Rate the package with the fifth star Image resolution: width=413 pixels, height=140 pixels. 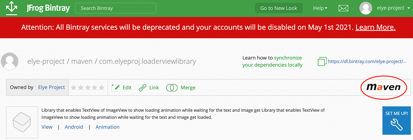(x=102, y=88)
